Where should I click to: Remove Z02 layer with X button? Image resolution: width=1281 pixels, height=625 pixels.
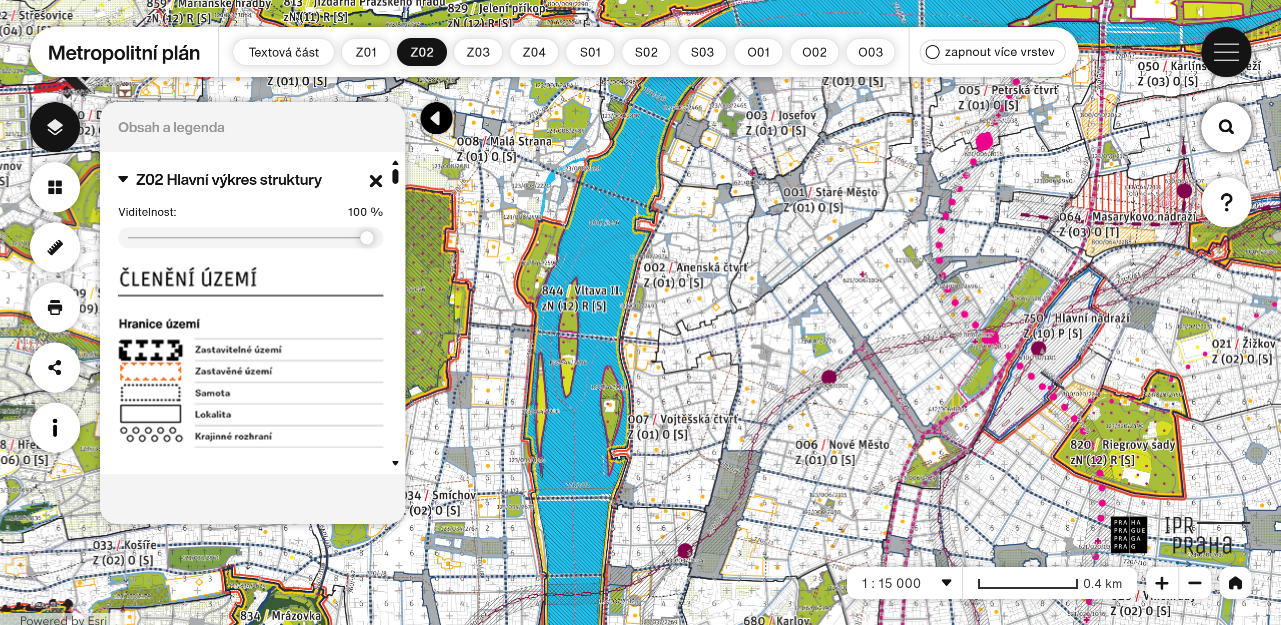click(375, 181)
